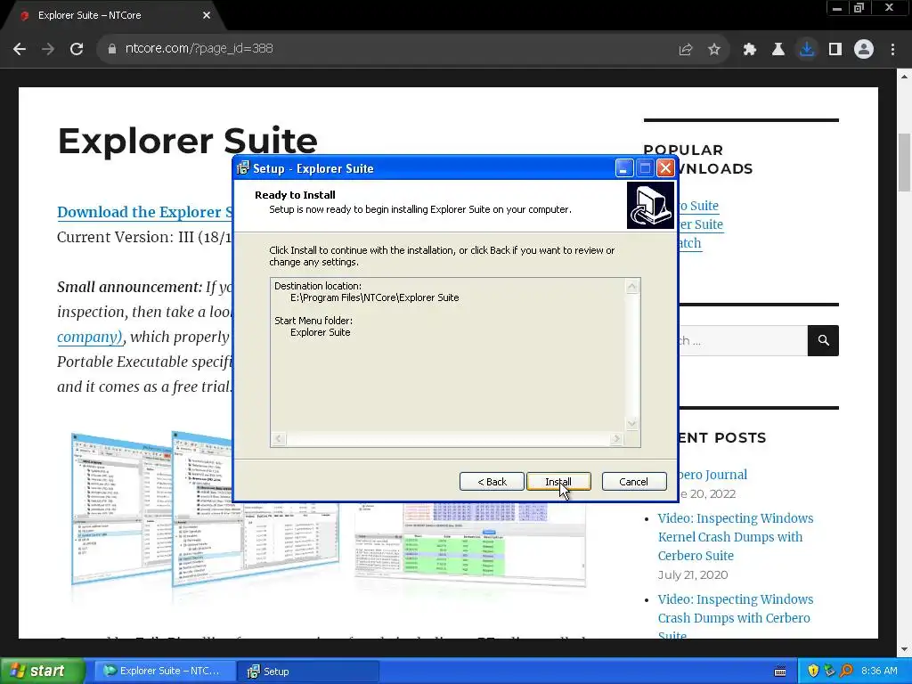Click the 8:36 AM system clock
Screen dimensions: 912x684
879,671
